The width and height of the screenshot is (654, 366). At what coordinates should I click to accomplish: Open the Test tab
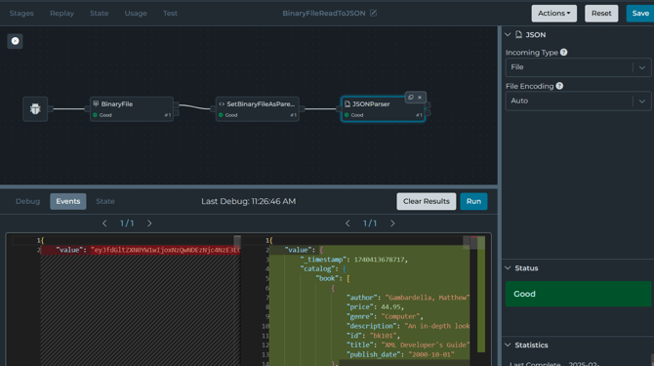170,14
